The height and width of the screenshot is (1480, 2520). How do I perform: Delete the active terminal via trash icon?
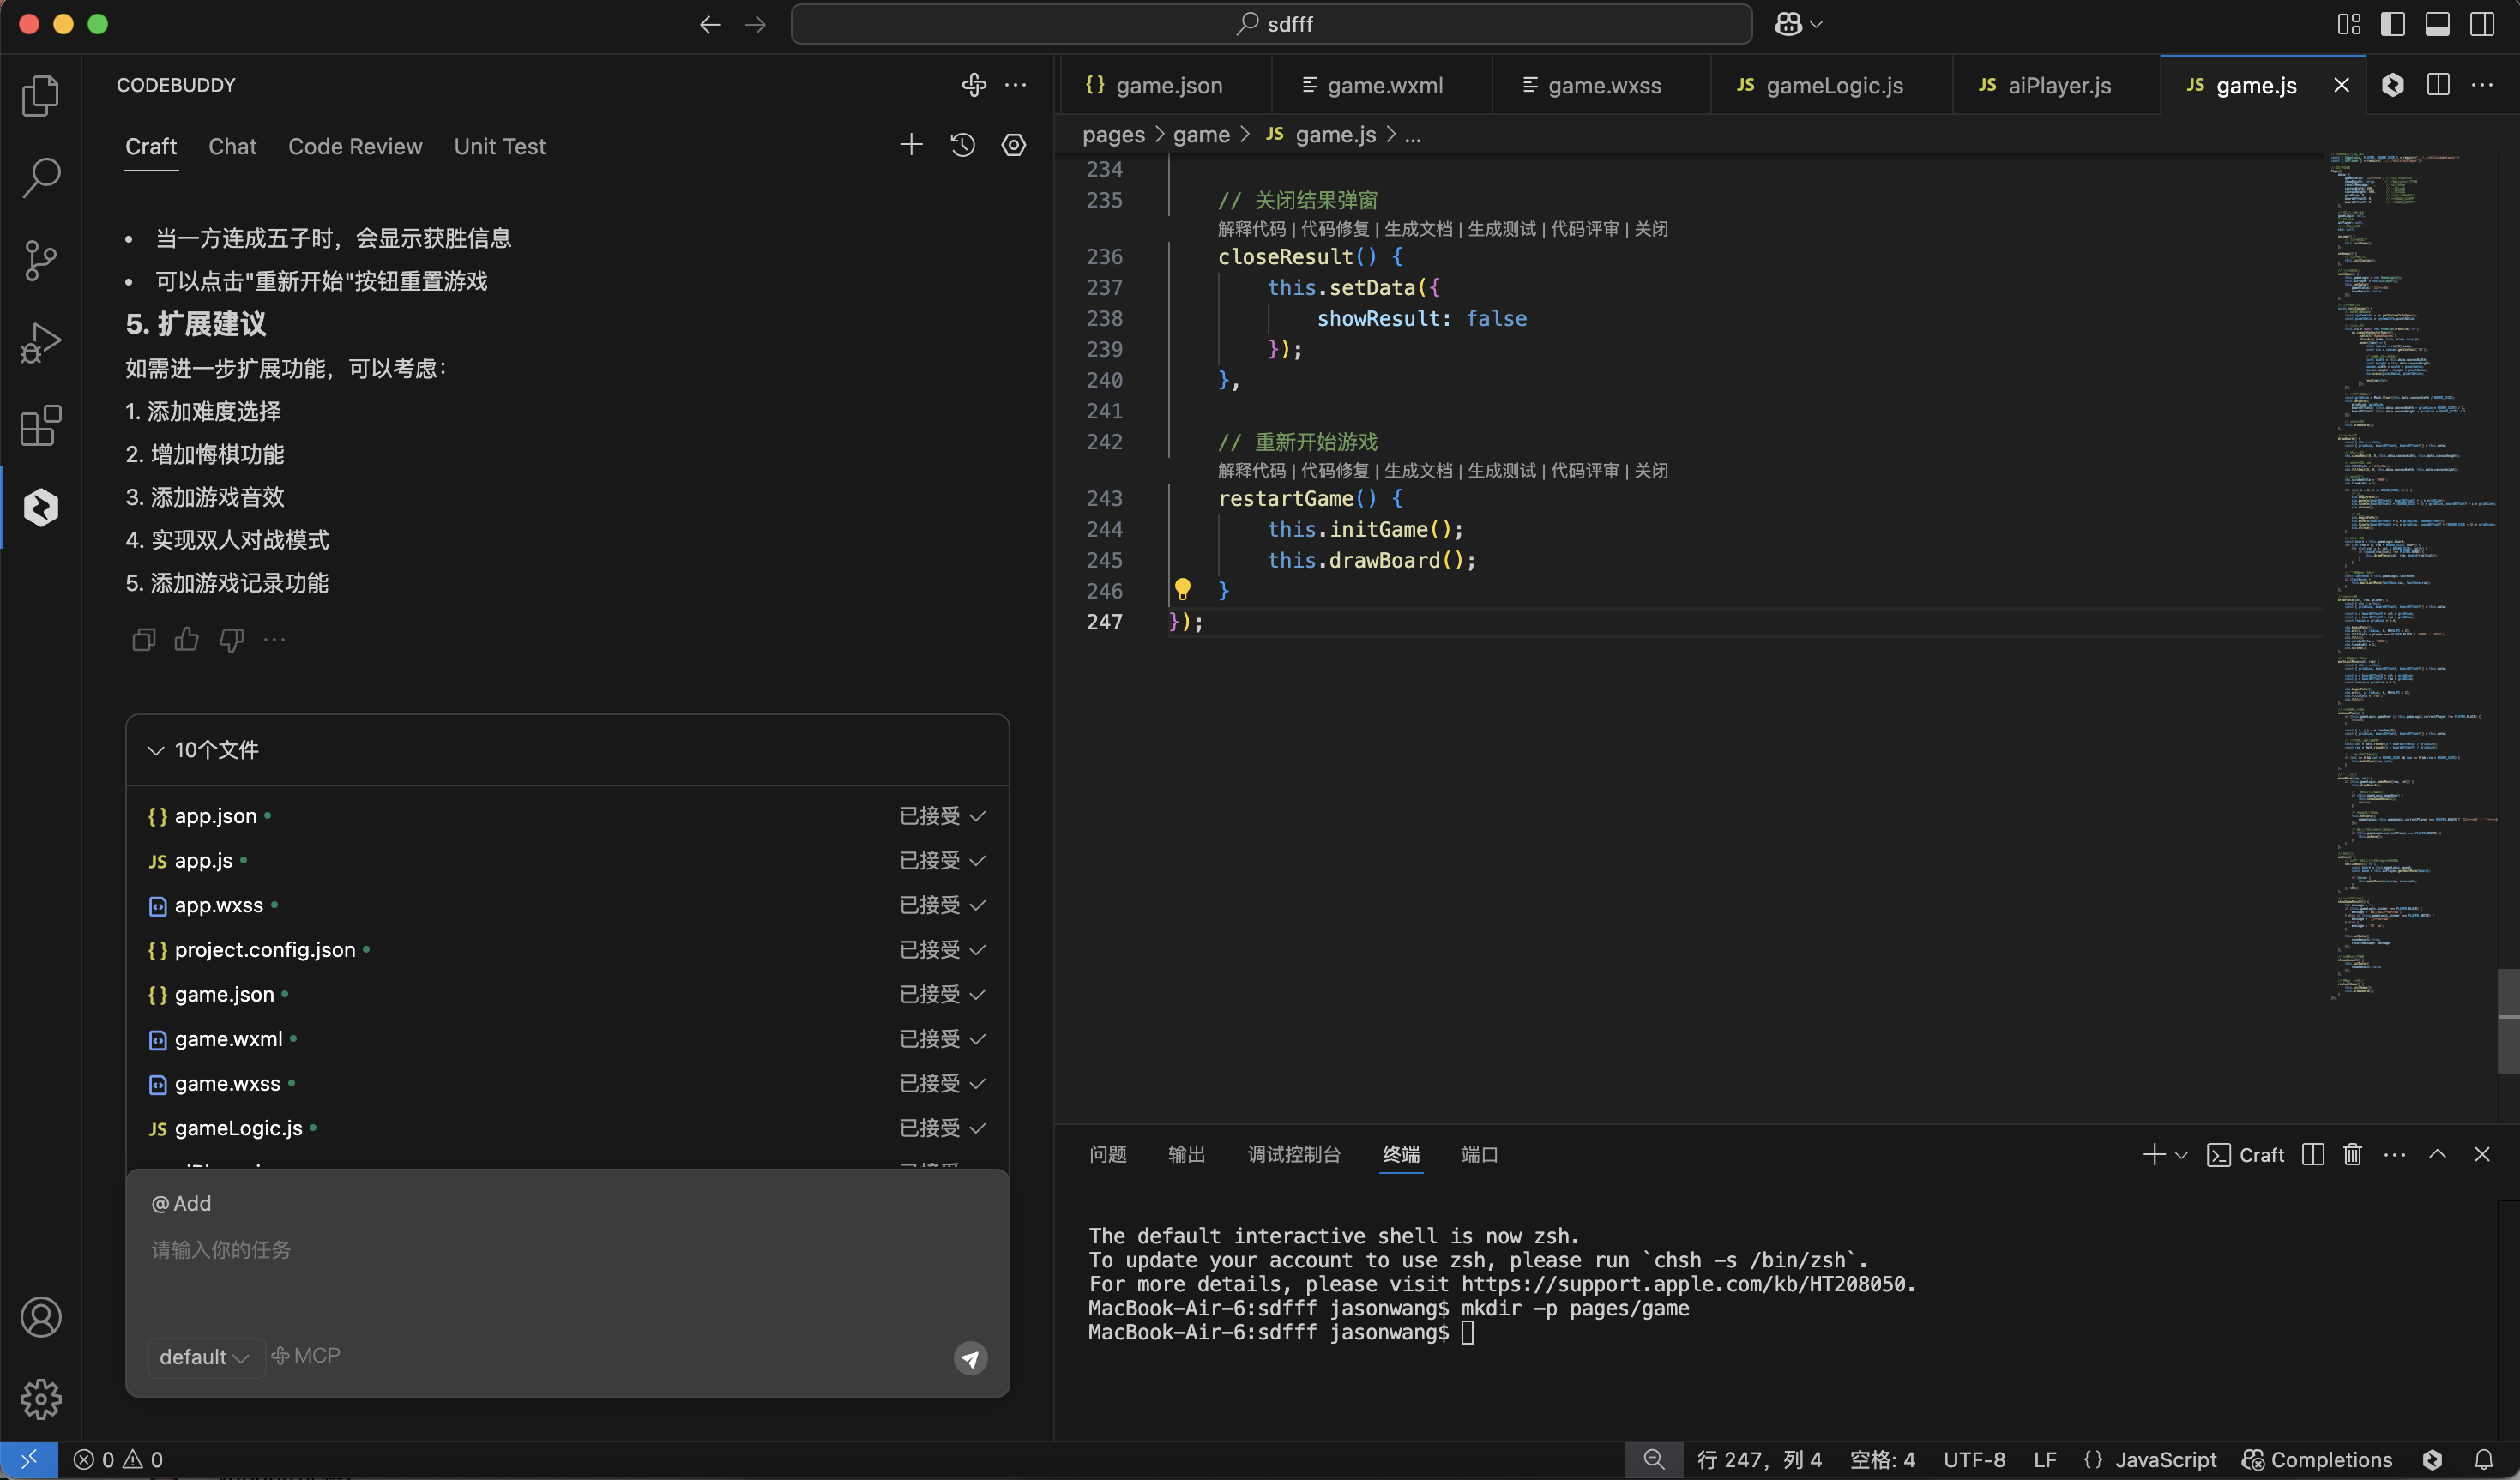(2351, 1154)
